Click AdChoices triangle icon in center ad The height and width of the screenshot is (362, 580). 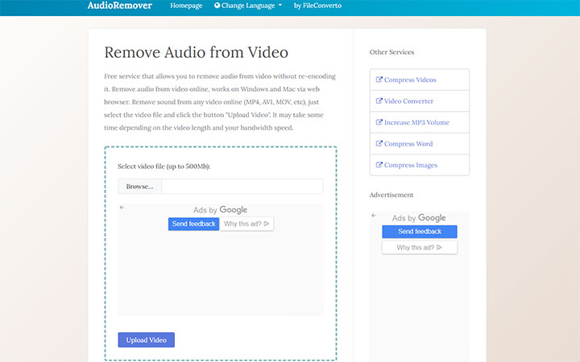pos(267,224)
